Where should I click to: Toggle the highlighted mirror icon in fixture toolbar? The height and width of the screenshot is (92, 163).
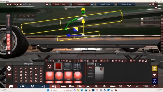coord(81,61)
